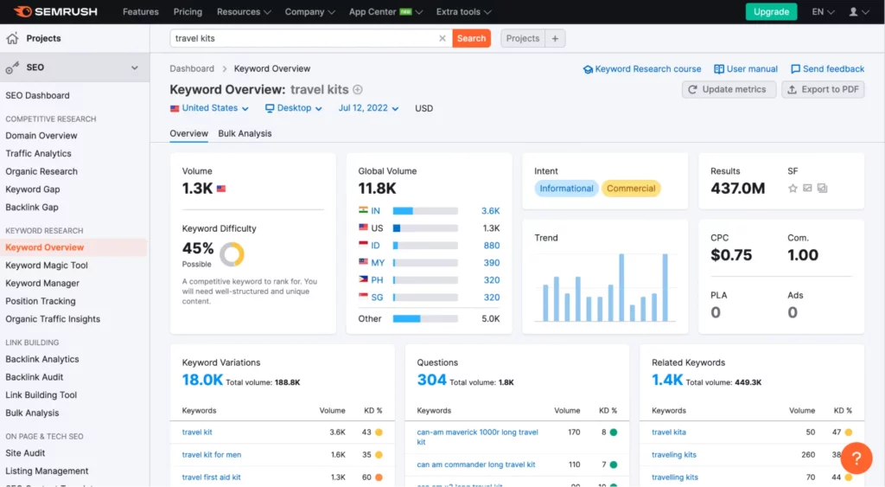Click the Semrush logo

point(55,11)
